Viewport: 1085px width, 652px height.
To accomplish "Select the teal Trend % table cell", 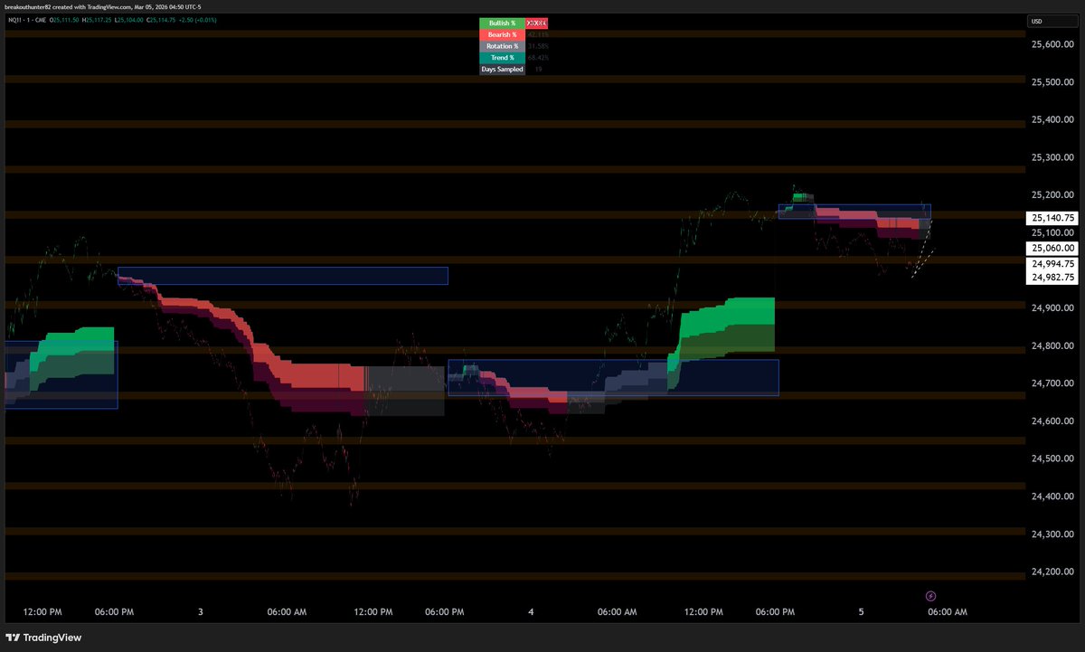I will [503, 58].
